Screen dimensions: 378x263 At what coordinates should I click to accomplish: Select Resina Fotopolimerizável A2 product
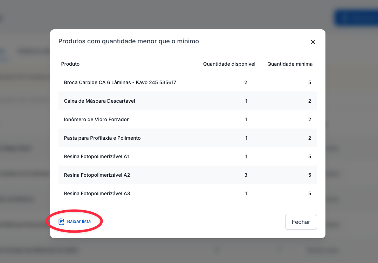(97, 175)
